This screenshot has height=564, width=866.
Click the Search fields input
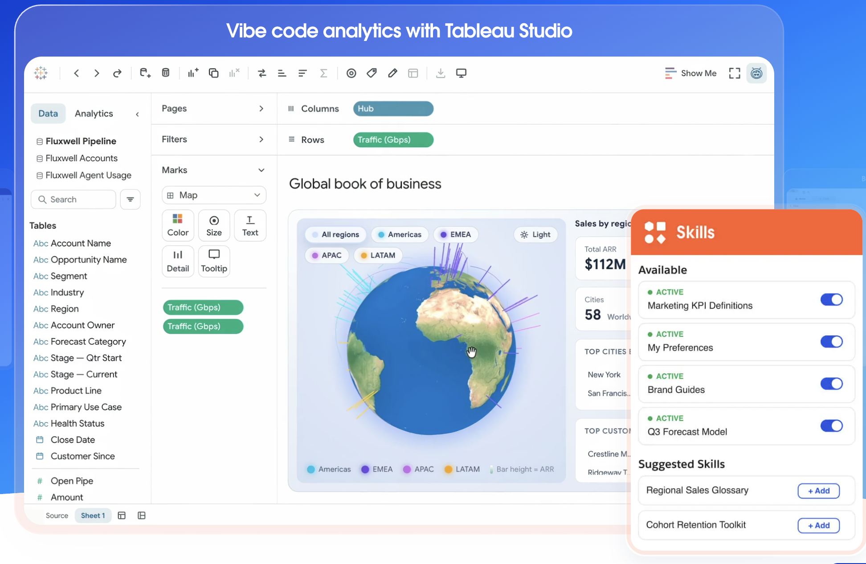pyautogui.click(x=74, y=199)
